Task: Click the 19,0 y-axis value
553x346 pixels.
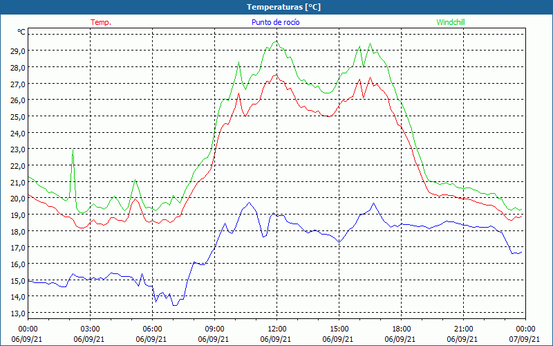Action: coord(18,215)
